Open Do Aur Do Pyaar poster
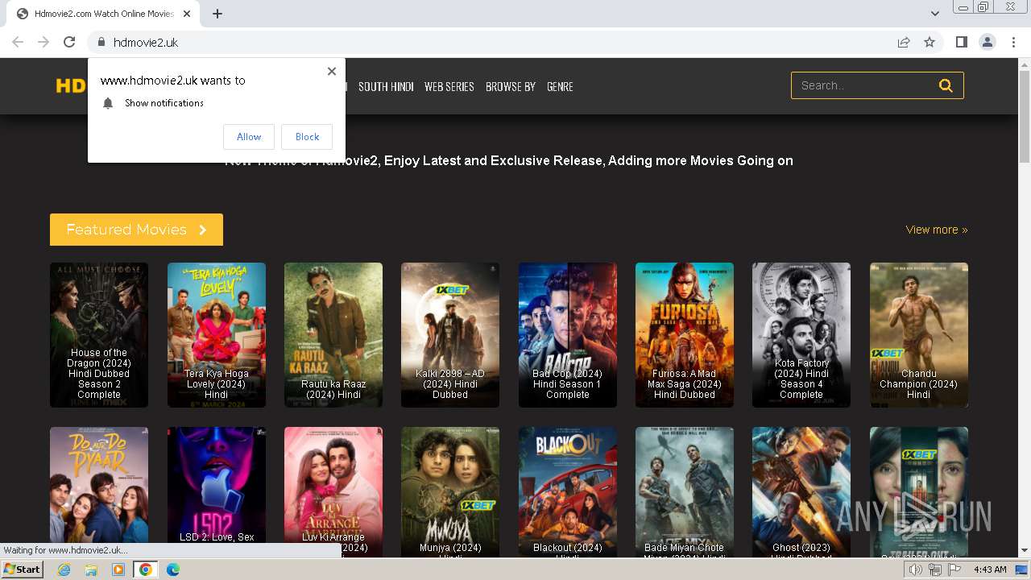The height and width of the screenshot is (580, 1031). (99, 485)
